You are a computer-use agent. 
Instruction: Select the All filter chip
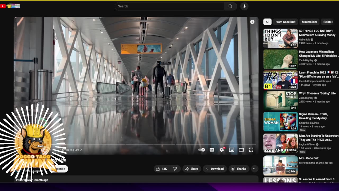[267, 22]
